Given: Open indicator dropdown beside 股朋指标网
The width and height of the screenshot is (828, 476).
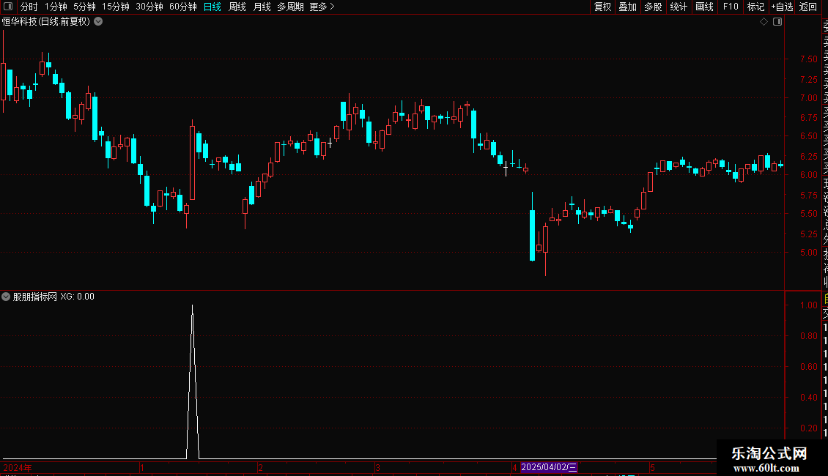Looking at the screenshot, I should tap(6, 297).
